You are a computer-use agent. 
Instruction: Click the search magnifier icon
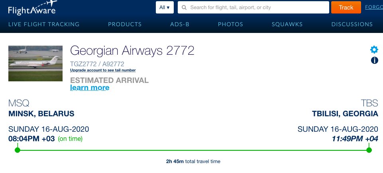pyautogui.click(x=185, y=8)
